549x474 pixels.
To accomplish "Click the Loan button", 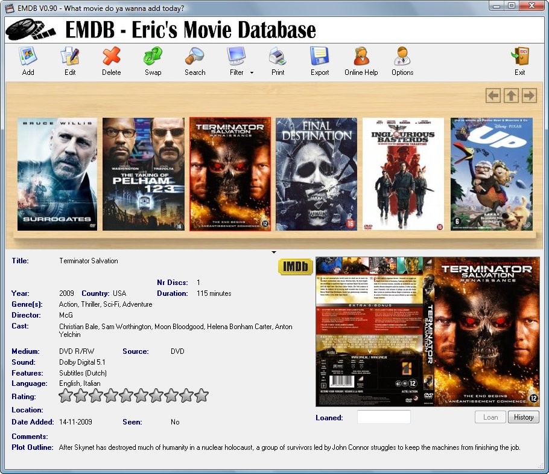I will click(x=490, y=417).
